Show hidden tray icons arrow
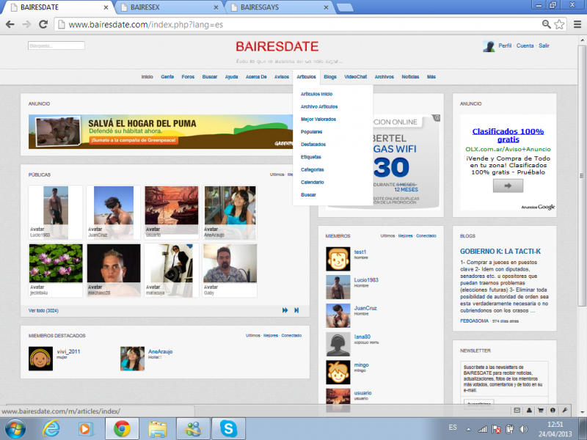This screenshot has height=440, width=587. click(x=468, y=429)
